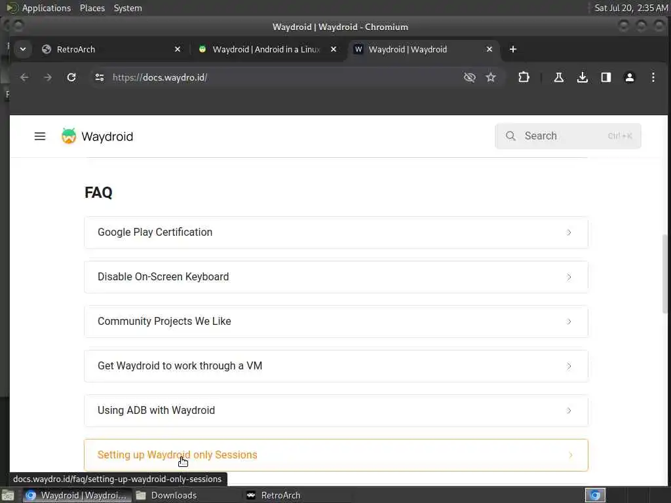
Task: Click chevron on Google Play Certification row
Action: pos(569,233)
